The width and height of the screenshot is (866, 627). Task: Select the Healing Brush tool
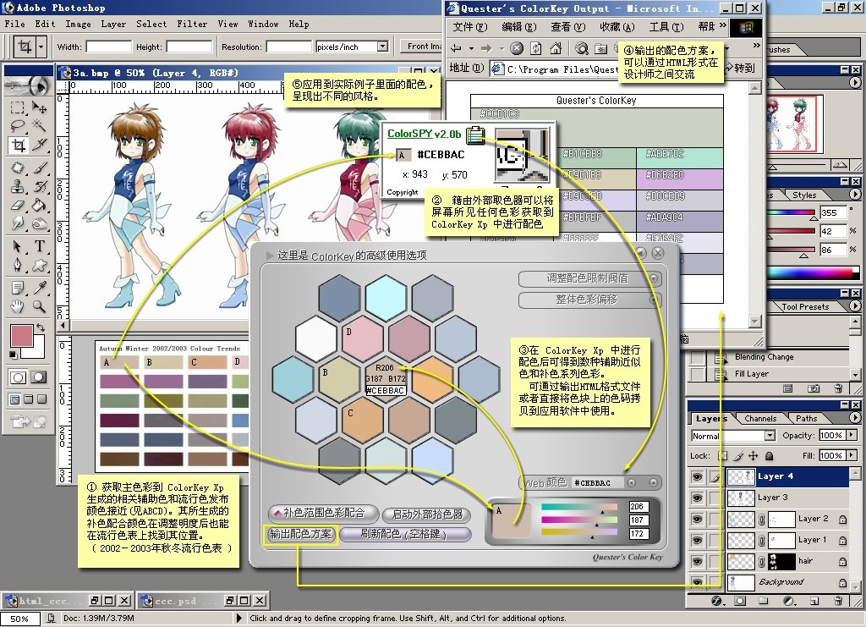pyautogui.click(x=17, y=168)
